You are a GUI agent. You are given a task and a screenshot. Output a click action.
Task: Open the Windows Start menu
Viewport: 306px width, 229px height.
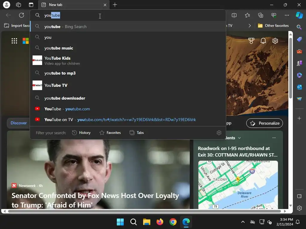pyautogui.click(x=120, y=222)
